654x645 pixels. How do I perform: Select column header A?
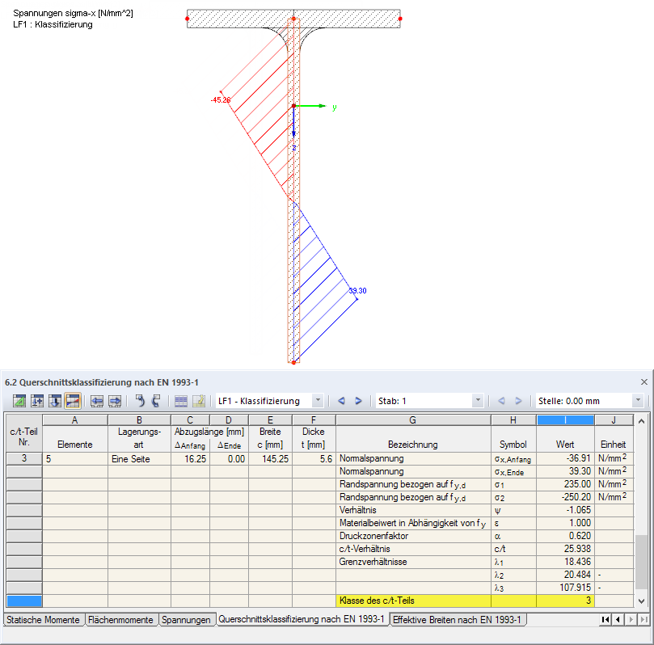pos(74,419)
